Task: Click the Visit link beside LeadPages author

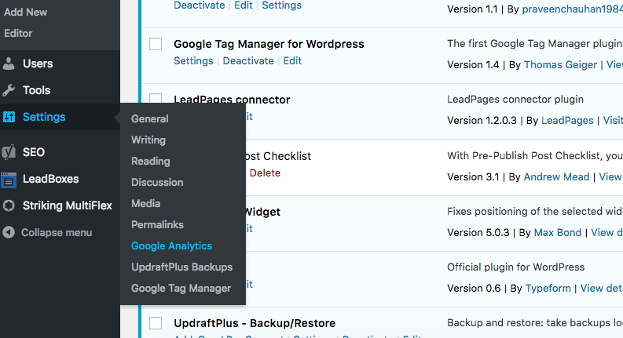Action: click(x=613, y=121)
